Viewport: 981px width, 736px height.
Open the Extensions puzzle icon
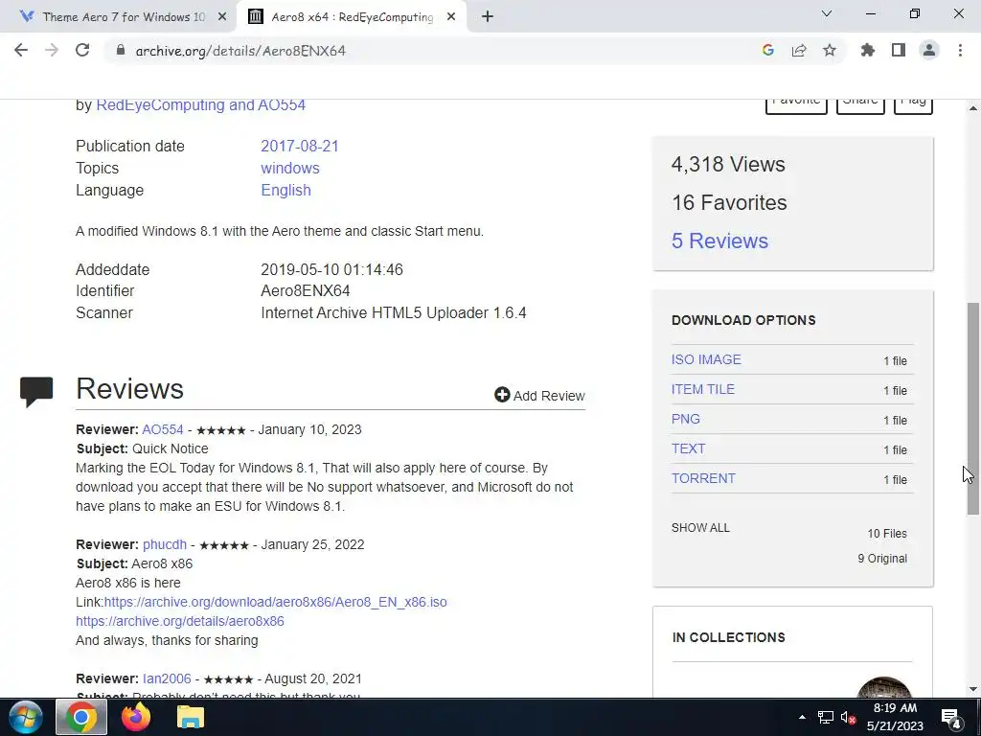pos(868,50)
